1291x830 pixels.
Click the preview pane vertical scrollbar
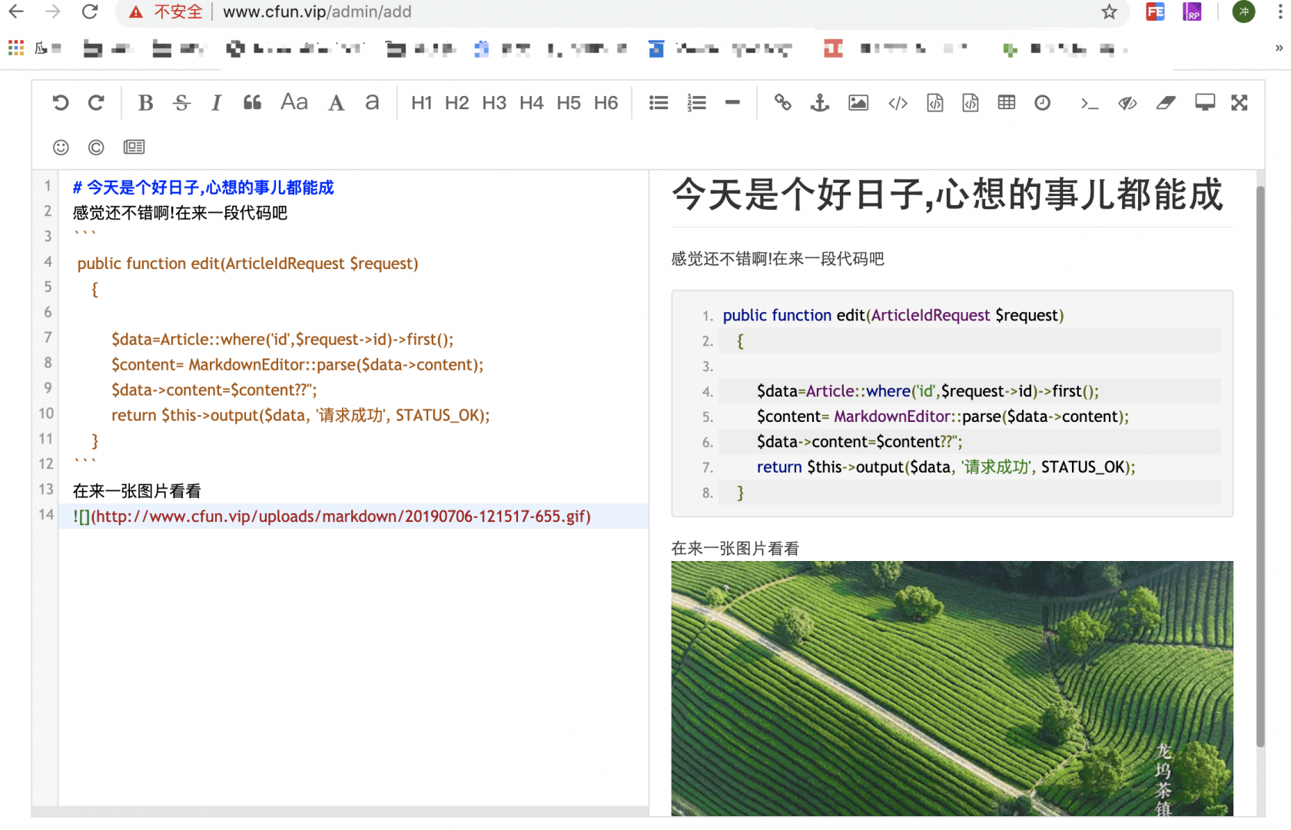pos(1260,466)
